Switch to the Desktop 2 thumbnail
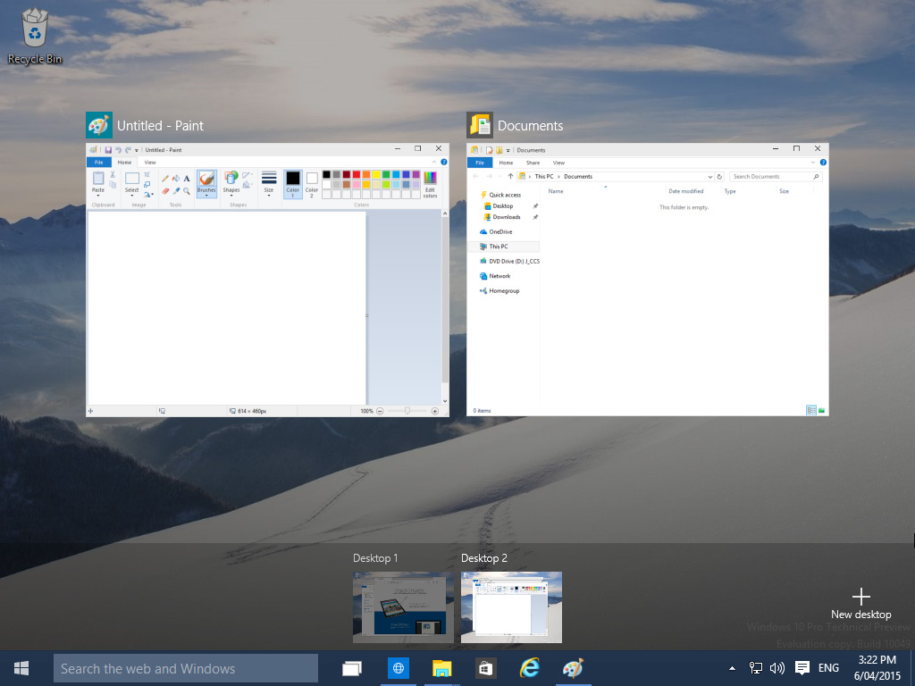This screenshot has width=915, height=686. click(x=511, y=607)
